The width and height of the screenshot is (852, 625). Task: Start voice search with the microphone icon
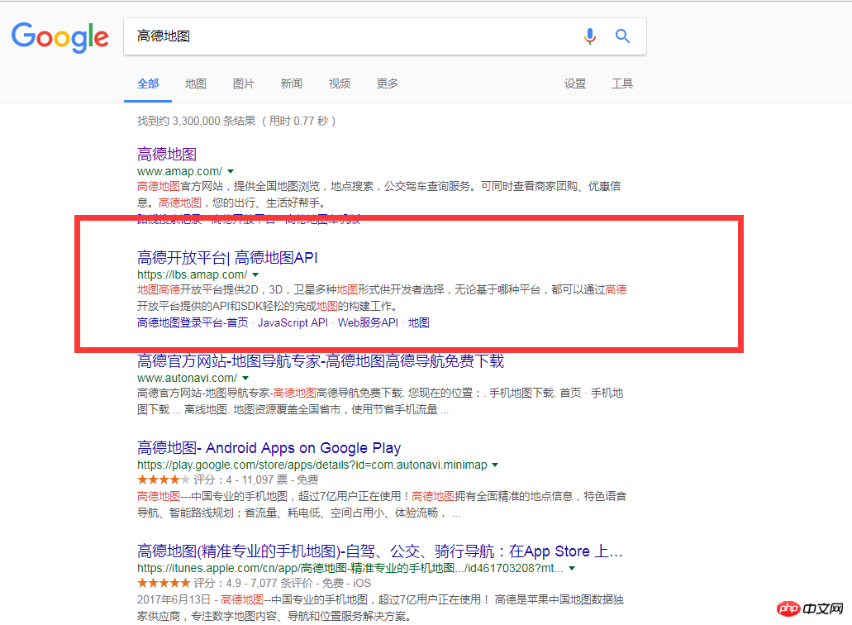[589, 36]
